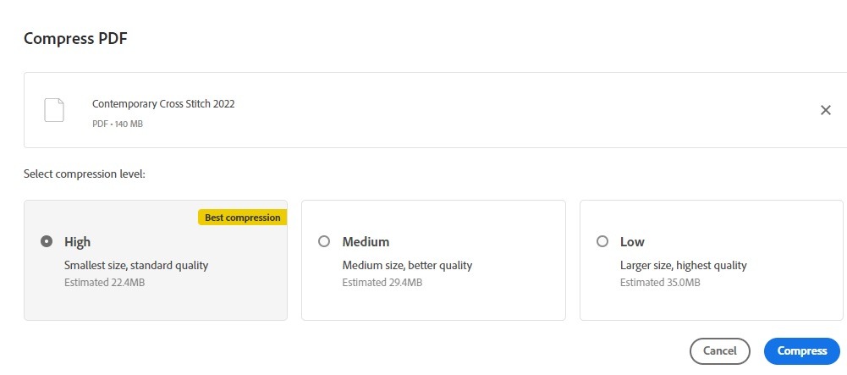This screenshot has width=847, height=375.
Task: Click the PDF 140 MB file info
Action: coord(118,124)
